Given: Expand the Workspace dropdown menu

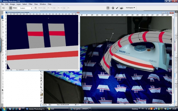Looking at the screenshot, I should (x=130, y=8).
